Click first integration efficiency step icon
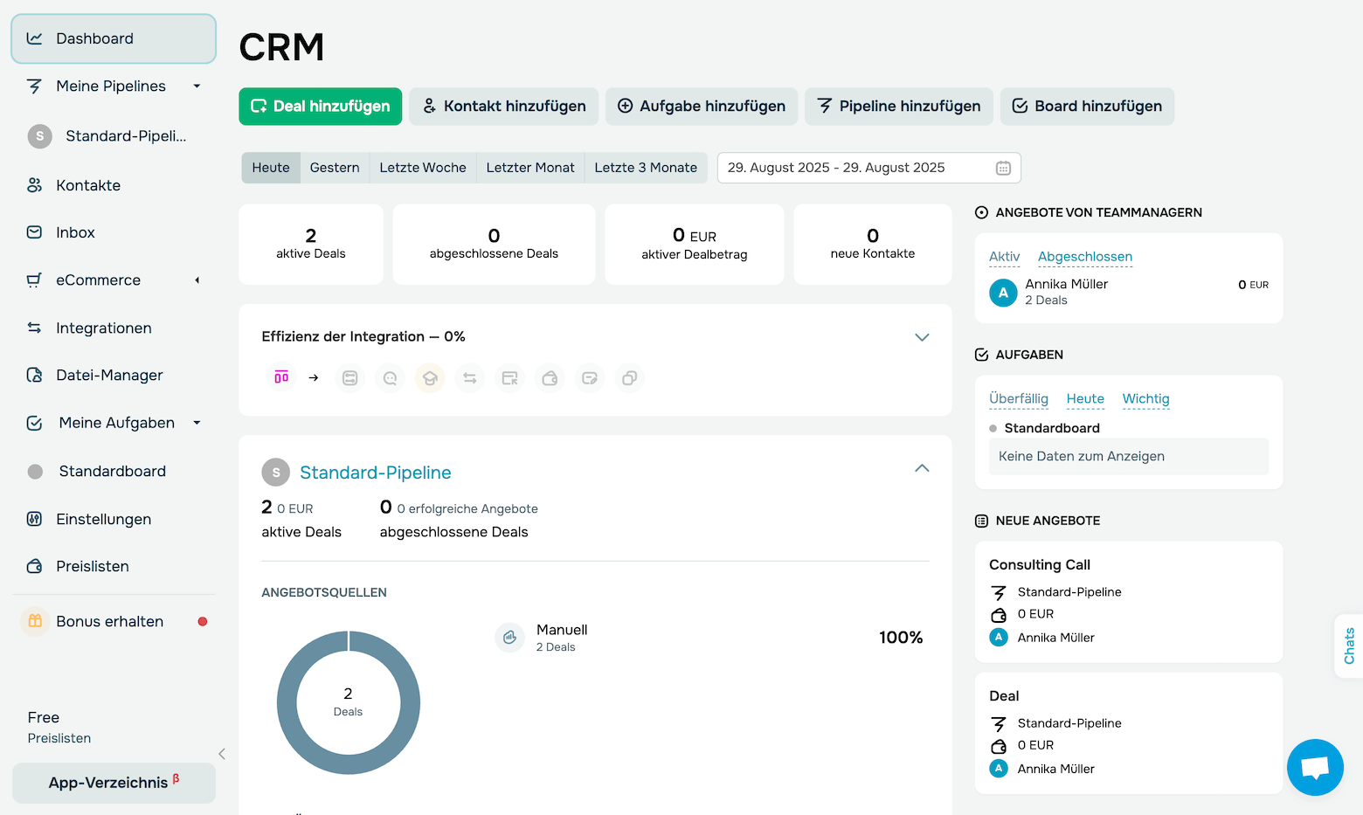 (x=281, y=377)
